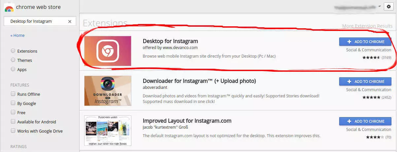Select the Themes radio button
This screenshot has width=397, height=152.
point(13,60)
